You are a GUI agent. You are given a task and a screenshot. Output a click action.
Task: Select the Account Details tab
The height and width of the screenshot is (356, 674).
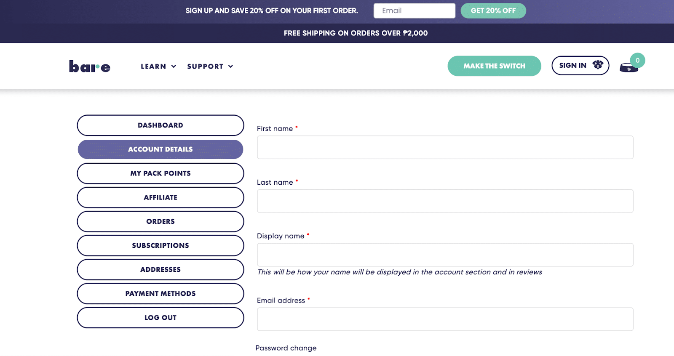click(x=160, y=149)
